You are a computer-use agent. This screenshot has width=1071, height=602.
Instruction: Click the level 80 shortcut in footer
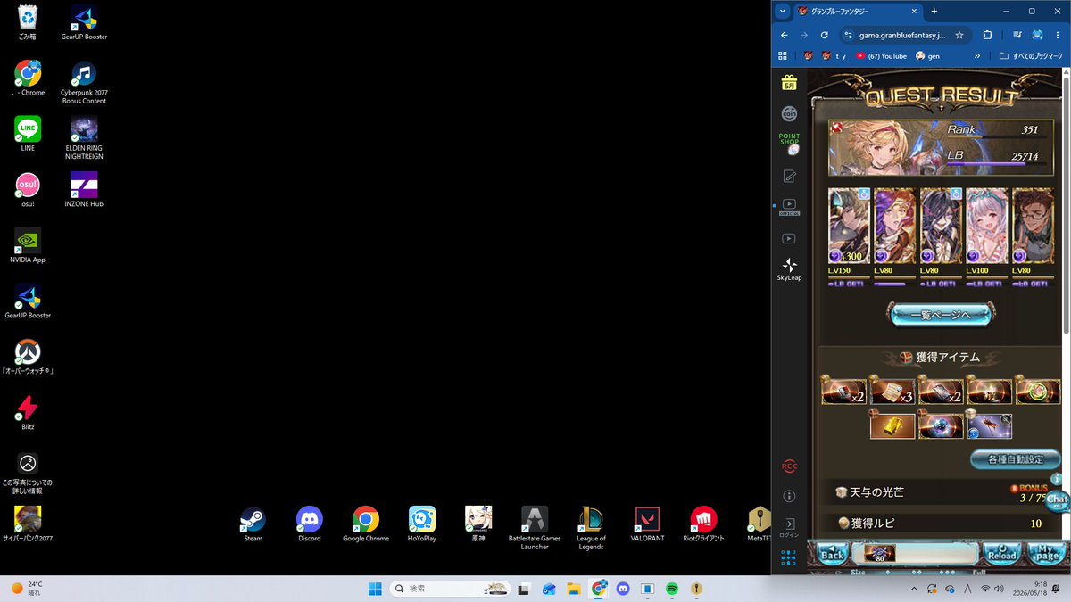pyautogui.click(x=879, y=553)
